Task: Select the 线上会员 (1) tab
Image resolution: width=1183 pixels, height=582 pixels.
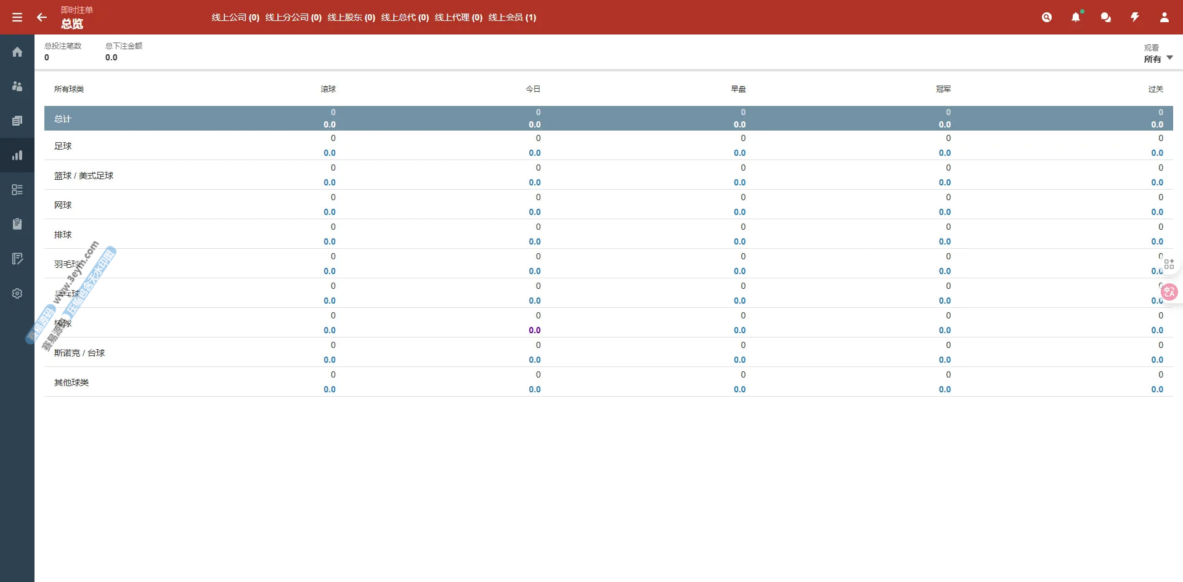Action: [512, 17]
